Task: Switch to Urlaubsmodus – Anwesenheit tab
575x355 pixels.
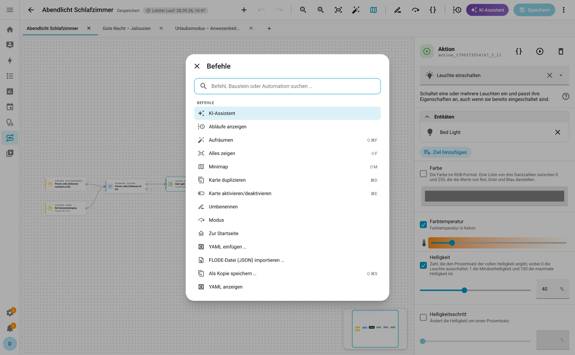Action: 207,28
